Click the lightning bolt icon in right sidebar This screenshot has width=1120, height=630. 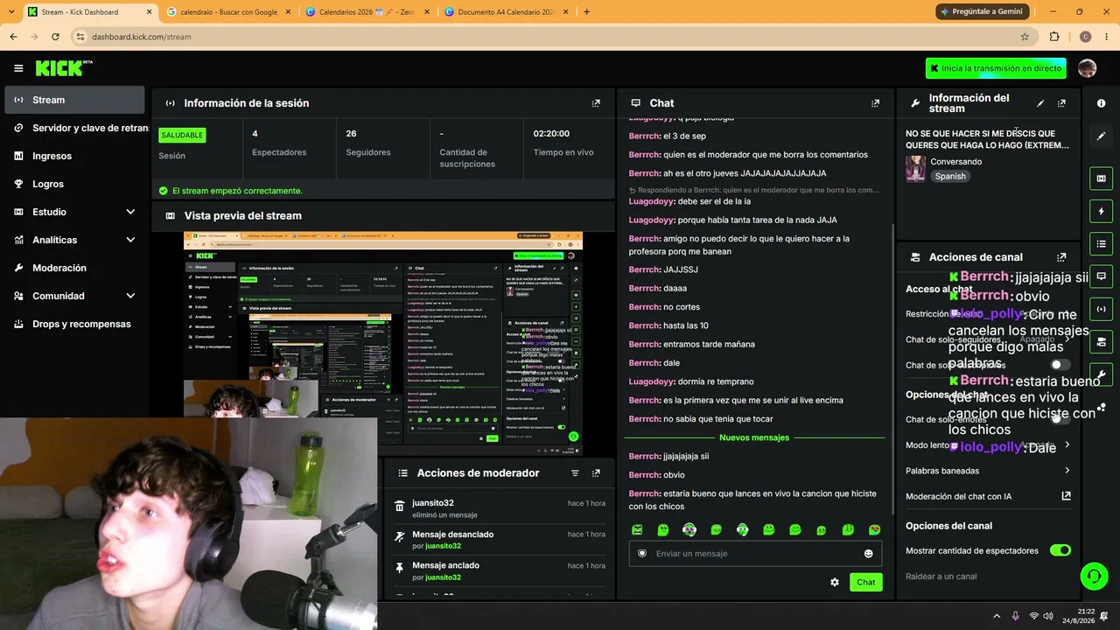1101,211
